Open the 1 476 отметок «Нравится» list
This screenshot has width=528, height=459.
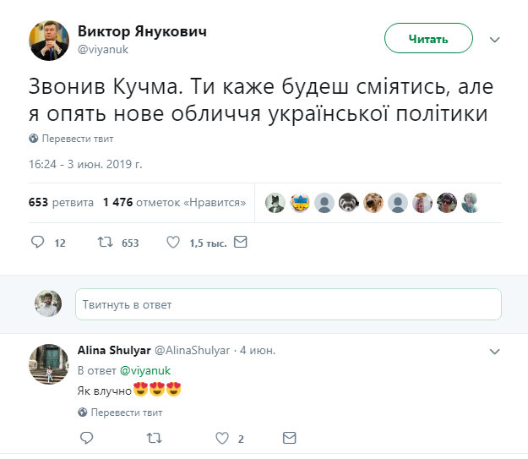pyautogui.click(x=174, y=202)
